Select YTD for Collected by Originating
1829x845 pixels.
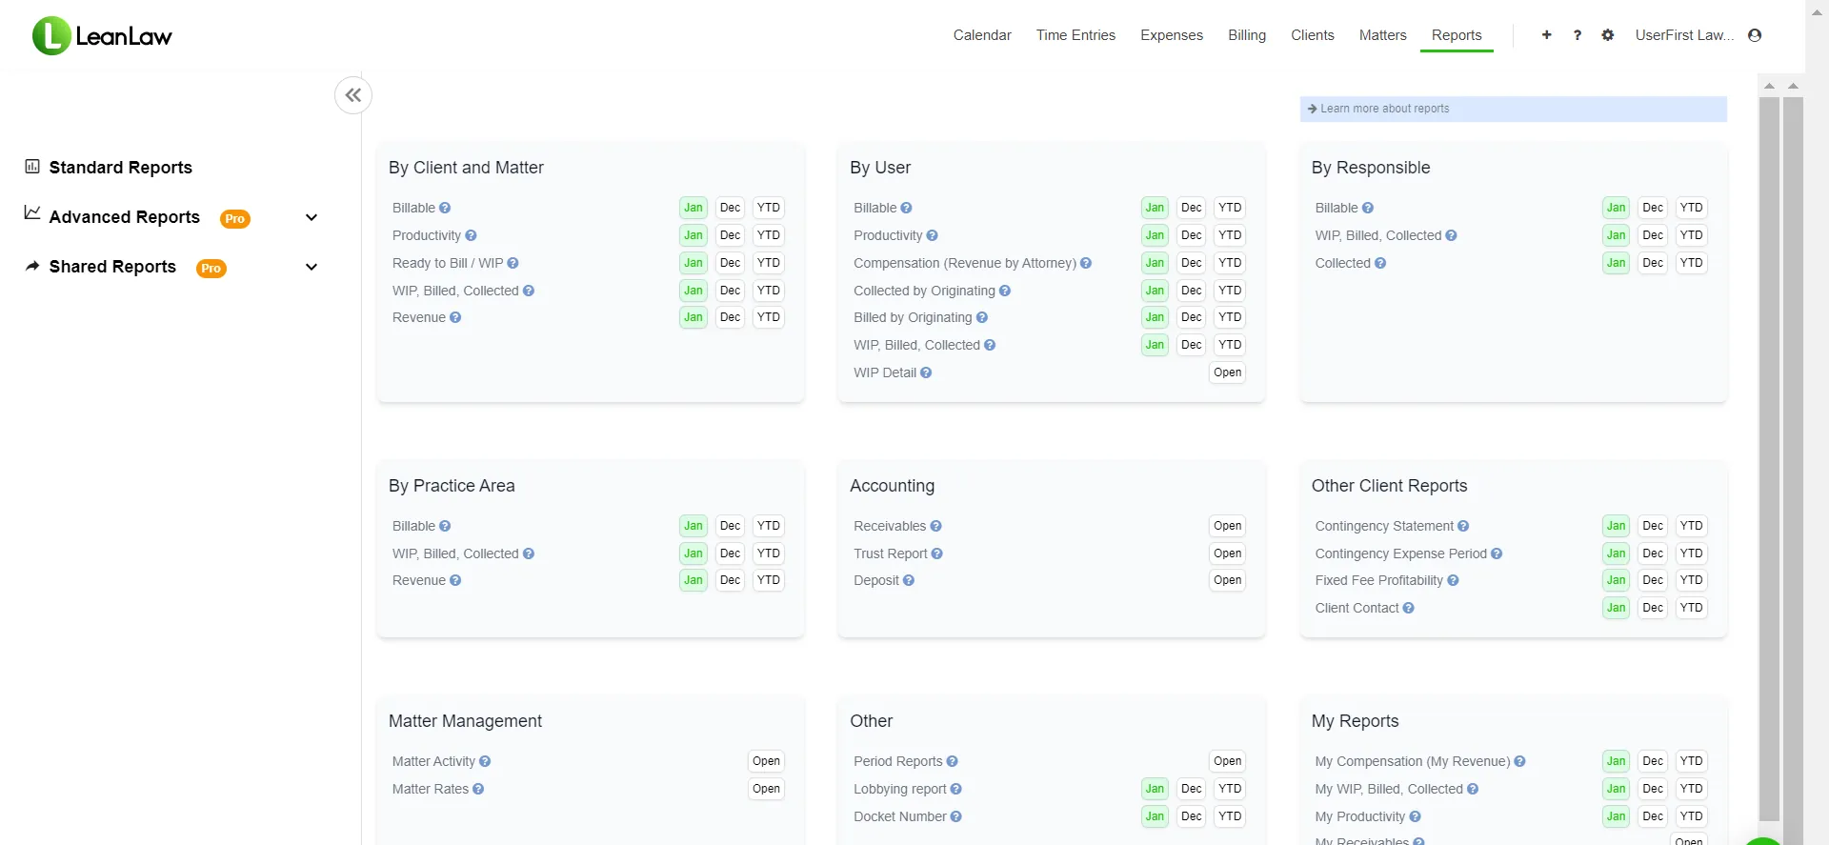[1230, 291]
